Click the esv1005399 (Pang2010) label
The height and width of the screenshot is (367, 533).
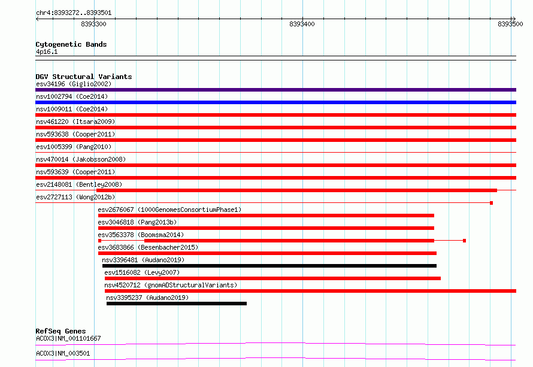click(x=74, y=147)
